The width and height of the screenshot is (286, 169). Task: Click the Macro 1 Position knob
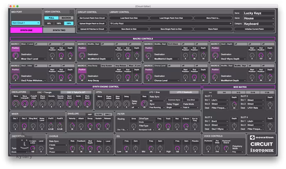tap(16, 55)
